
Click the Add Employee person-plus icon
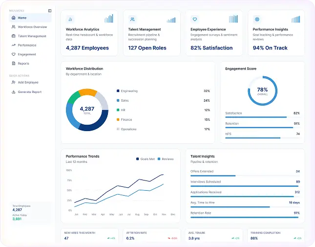point(14,82)
